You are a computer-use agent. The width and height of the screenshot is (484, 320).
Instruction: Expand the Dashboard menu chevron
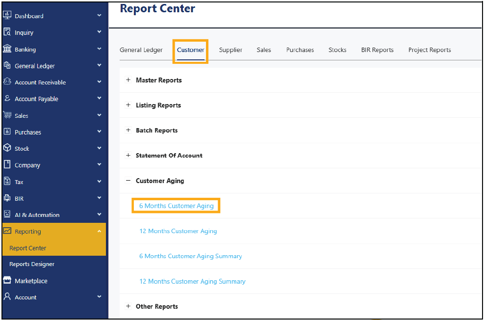pyautogui.click(x=99, y=15)
